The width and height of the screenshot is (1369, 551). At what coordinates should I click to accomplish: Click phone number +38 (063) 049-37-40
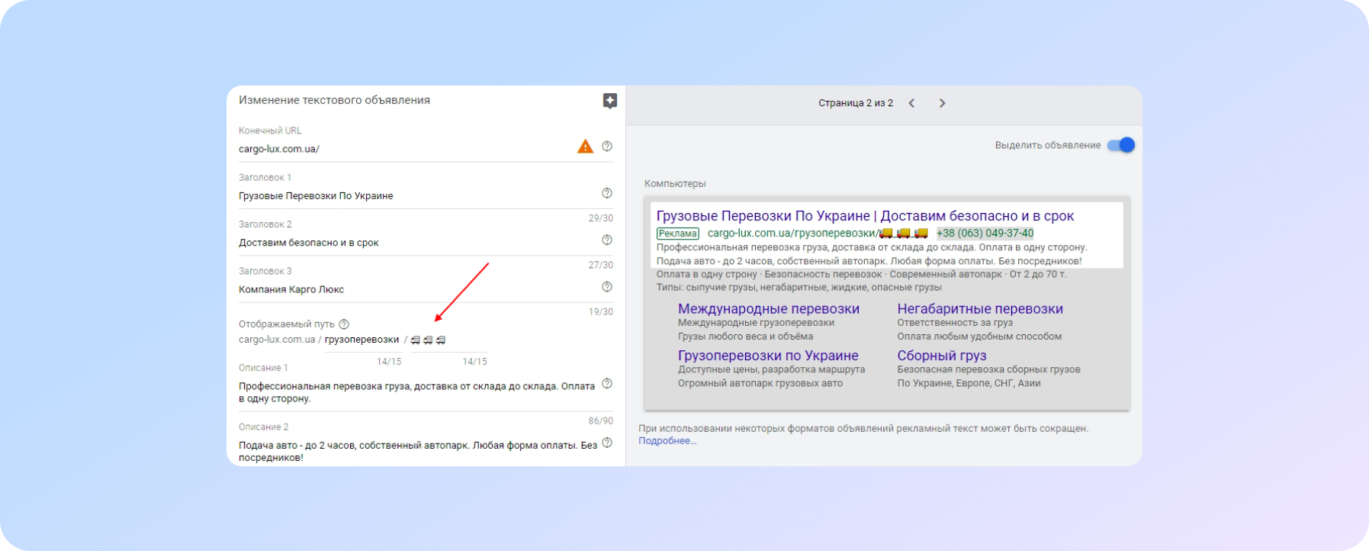click(985, 234)
